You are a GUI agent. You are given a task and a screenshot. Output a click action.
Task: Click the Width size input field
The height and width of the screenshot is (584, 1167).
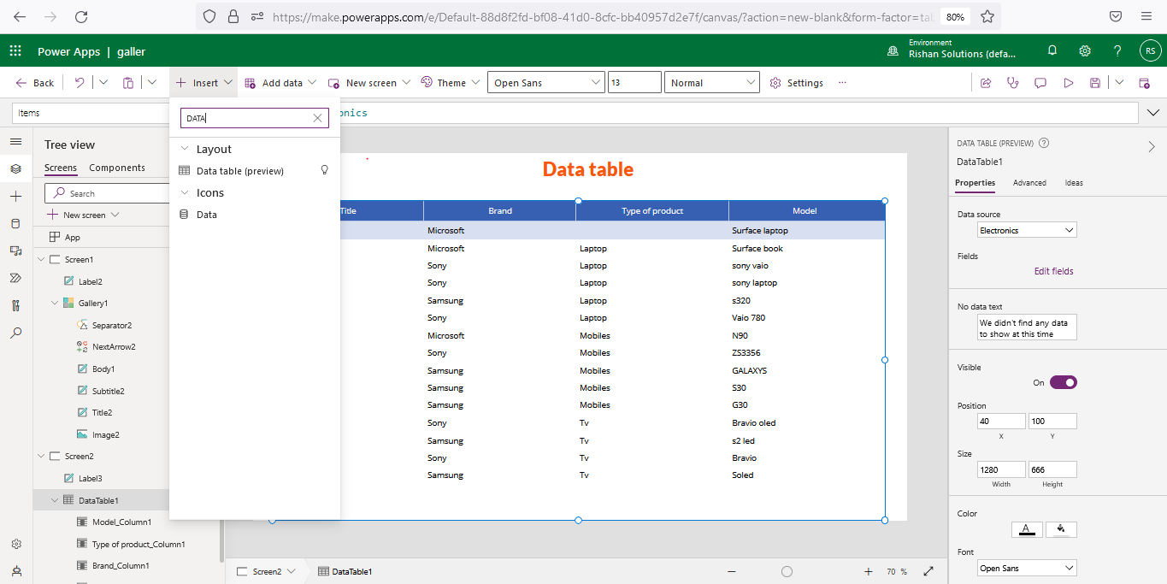click(1000, 469)
